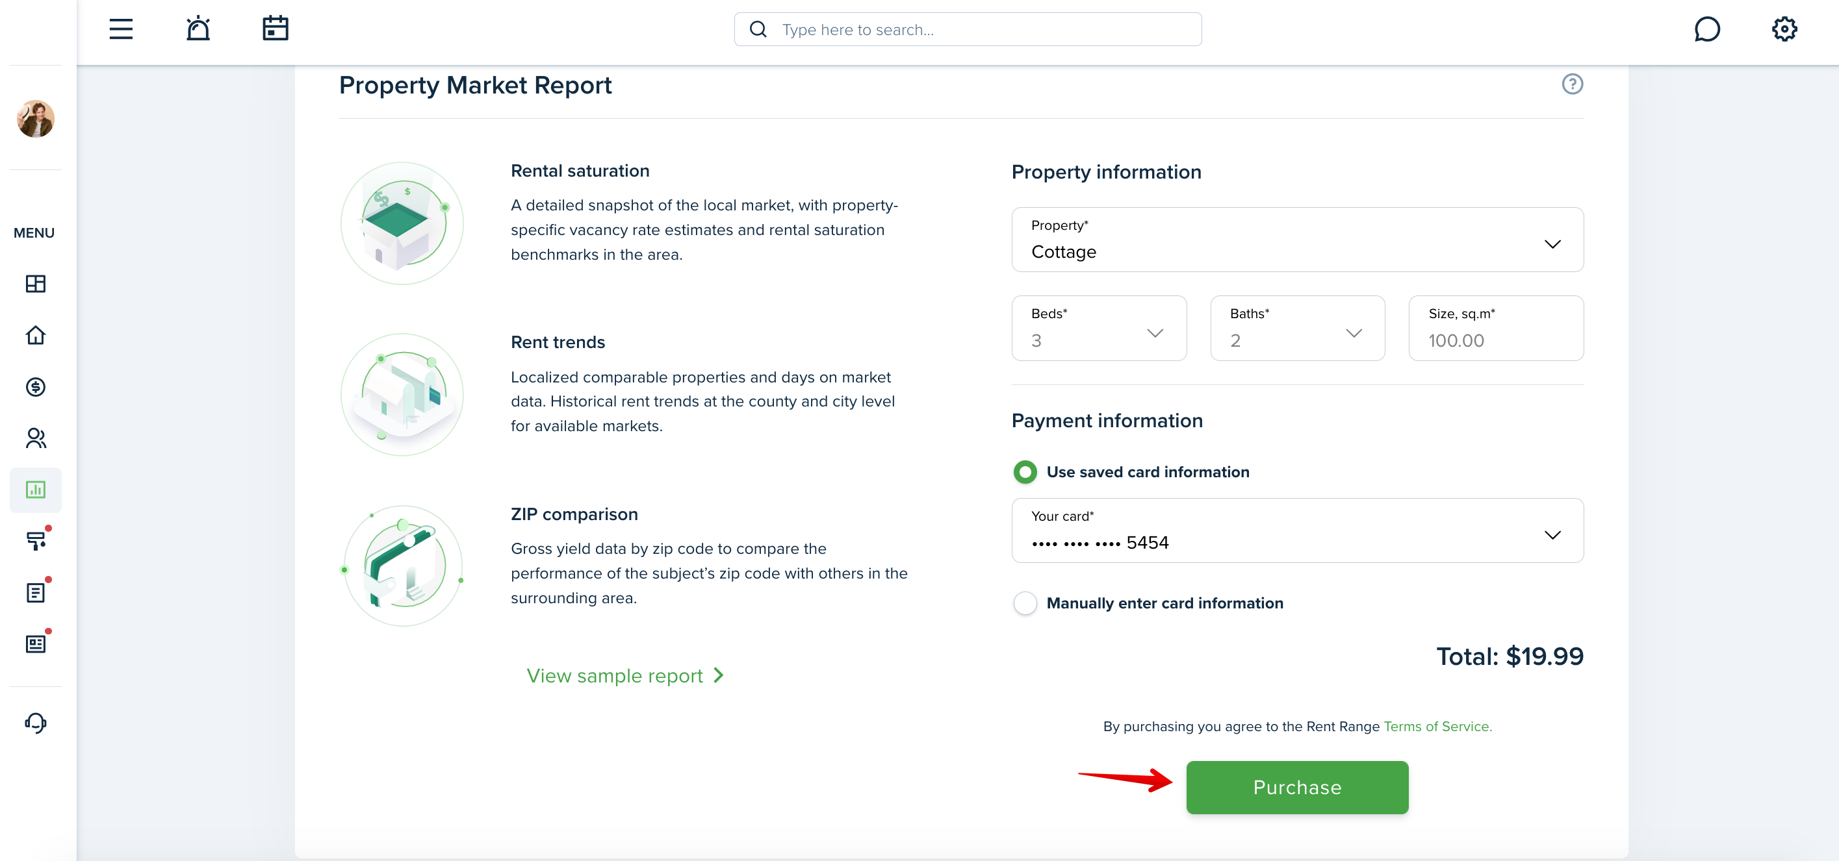Click the MENU label in sidebar
The width and height of the screenshot is (1839, 861).
click(34, 233)
